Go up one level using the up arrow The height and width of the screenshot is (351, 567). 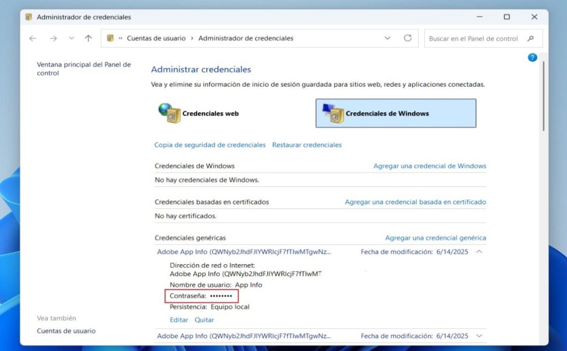click(x=87, y=38)
